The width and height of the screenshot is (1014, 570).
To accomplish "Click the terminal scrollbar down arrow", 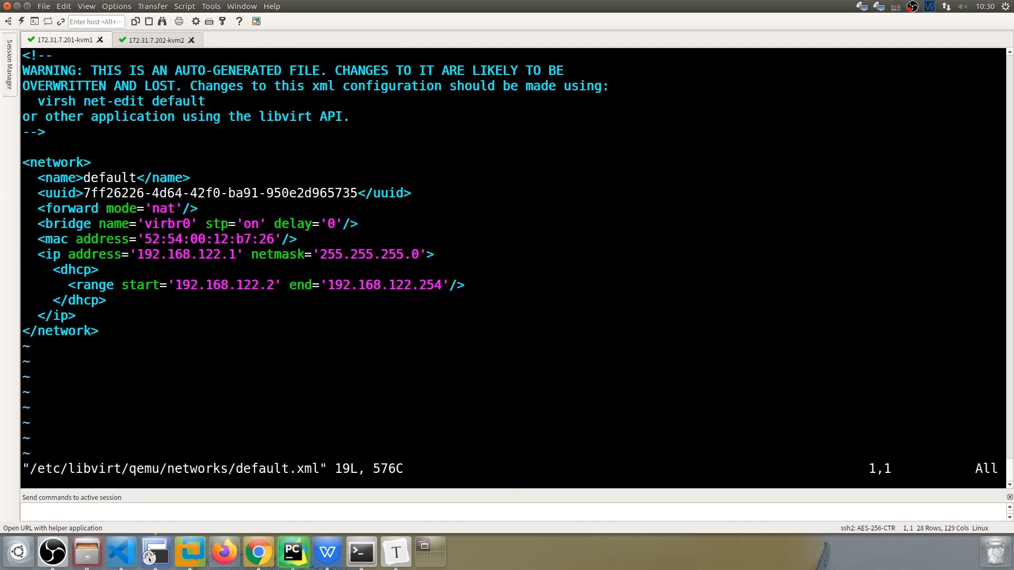I will pyautogui.click(x=1010, y=484).
